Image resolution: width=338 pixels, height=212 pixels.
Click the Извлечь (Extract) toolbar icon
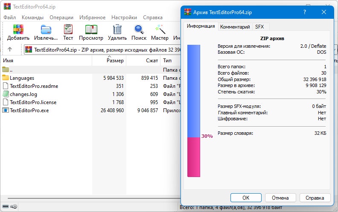point(46,29)
